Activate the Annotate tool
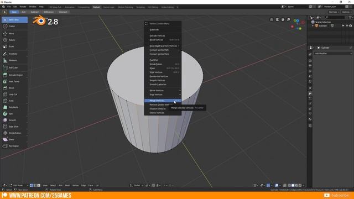This screenshot has height=199, width=354. [15, 54]
